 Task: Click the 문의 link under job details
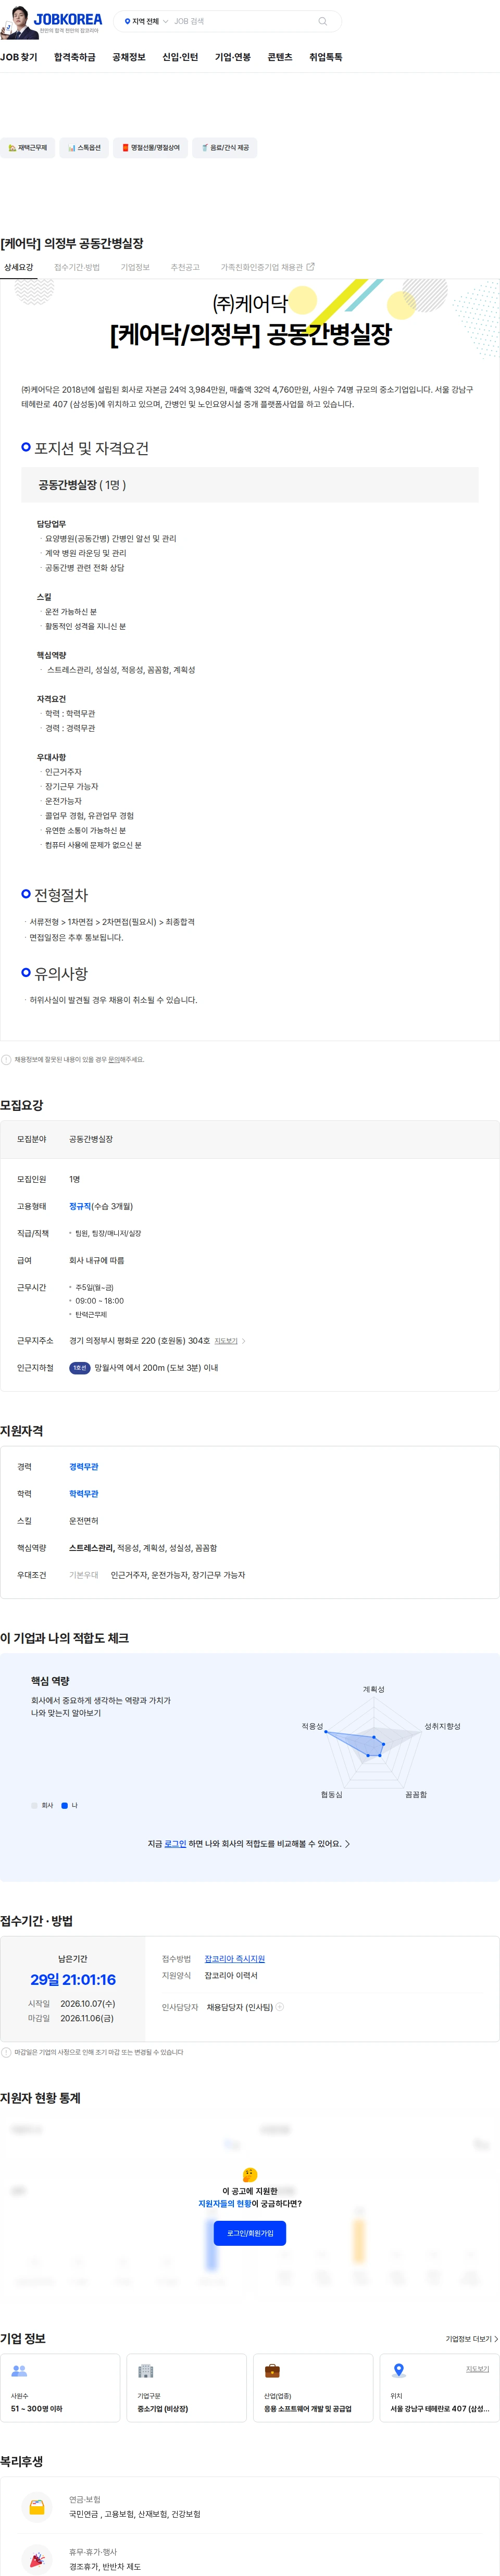click(x=113, y=1059)
